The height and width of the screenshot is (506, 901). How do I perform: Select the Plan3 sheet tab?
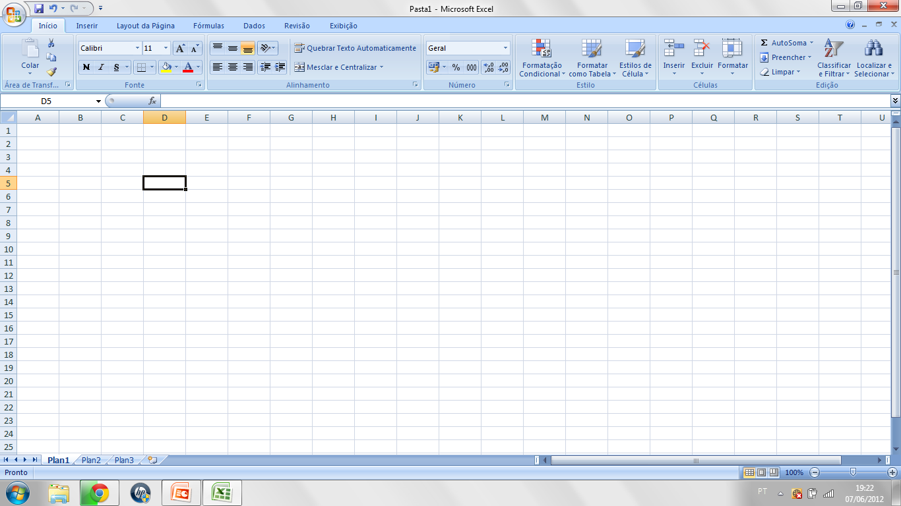(124, 461)
